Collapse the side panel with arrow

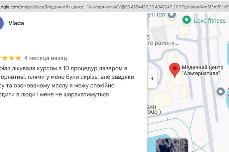point(152,78)
